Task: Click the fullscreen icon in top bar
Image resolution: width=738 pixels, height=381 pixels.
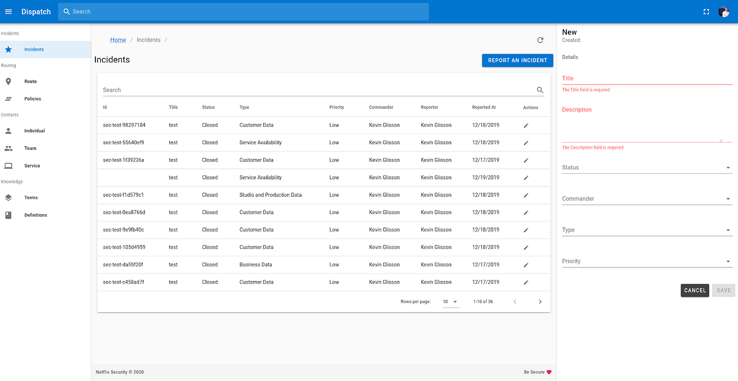Action: coord(706,11)
